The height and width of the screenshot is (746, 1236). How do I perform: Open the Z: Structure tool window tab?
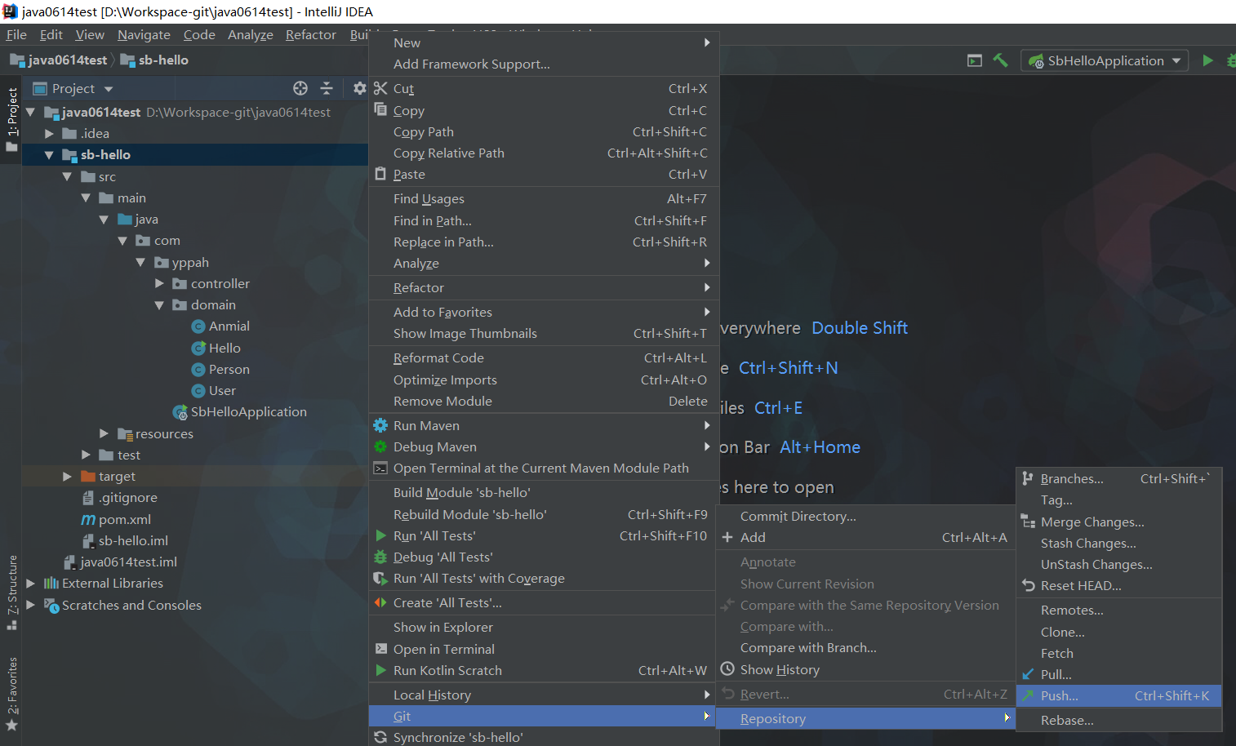point(11,589)
